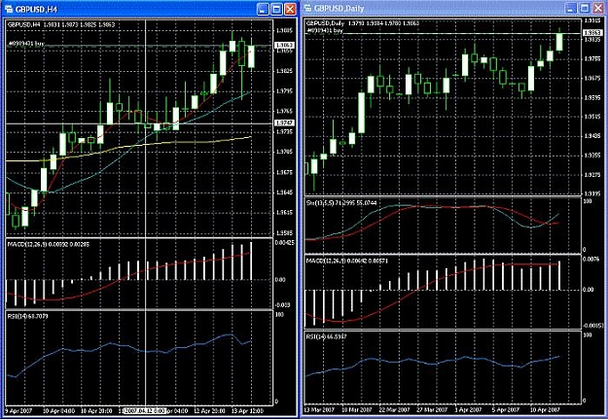This screenshot has height=420, width=608.
Task: Close the GBPUSD,H4 chart window
Action: click(290, 10)
